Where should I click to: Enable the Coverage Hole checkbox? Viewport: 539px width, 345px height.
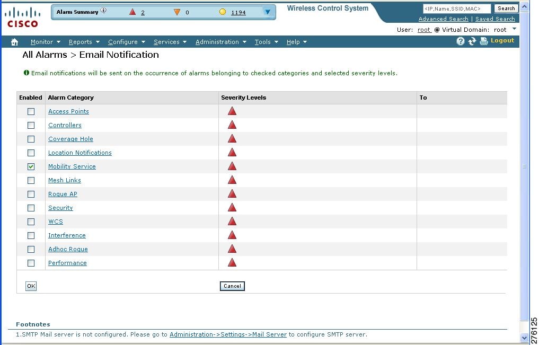(31, 139)
